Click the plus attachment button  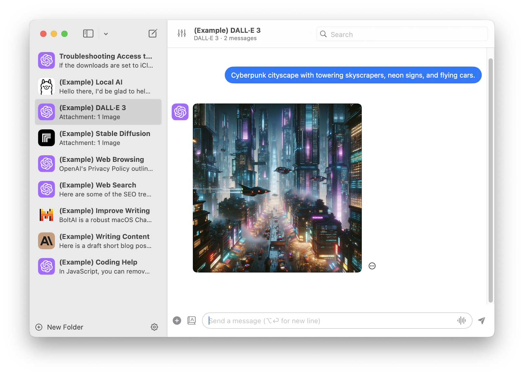point(177,321)
